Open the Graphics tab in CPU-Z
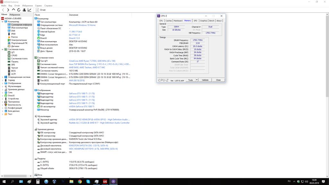Image resolution: width=329 pixels, height=185 pixels. 203,21
